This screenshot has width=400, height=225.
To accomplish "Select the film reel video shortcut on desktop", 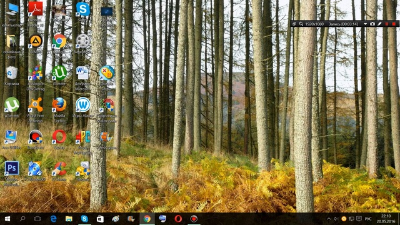I will (82, 43).
